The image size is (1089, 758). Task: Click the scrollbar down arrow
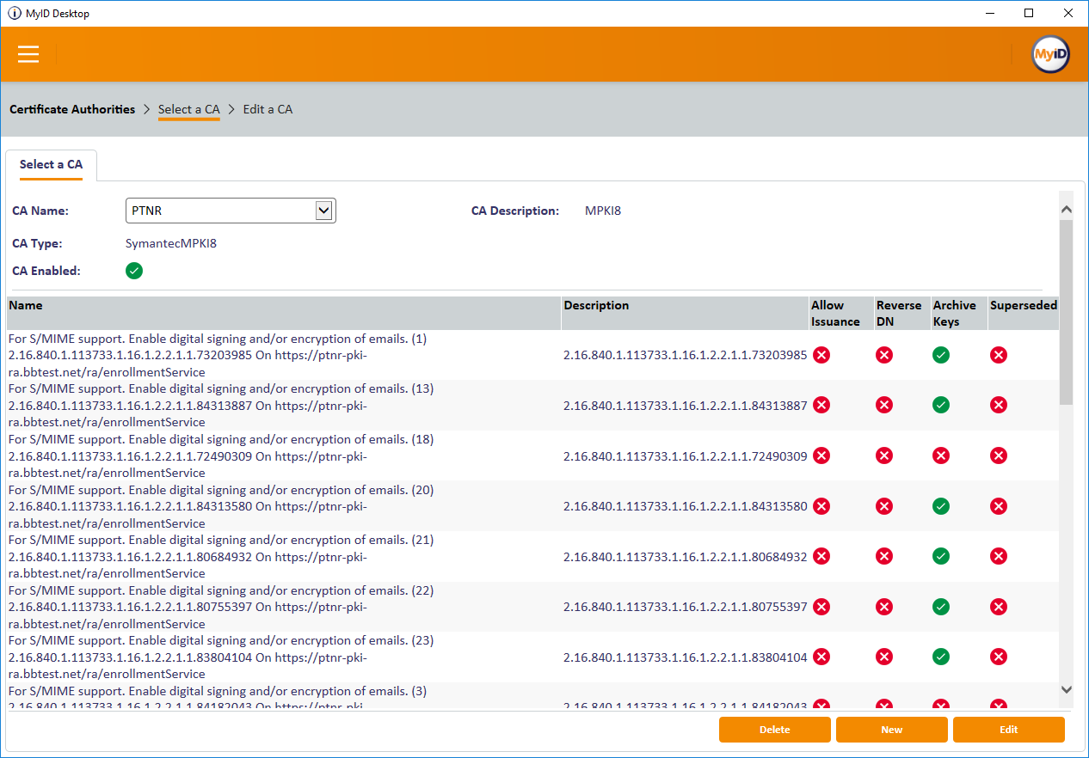(1067, 689)
